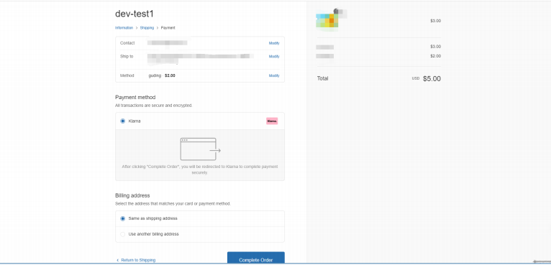Click the Payment method heading
The image size is (551, 265).
(x=135, y=97)
